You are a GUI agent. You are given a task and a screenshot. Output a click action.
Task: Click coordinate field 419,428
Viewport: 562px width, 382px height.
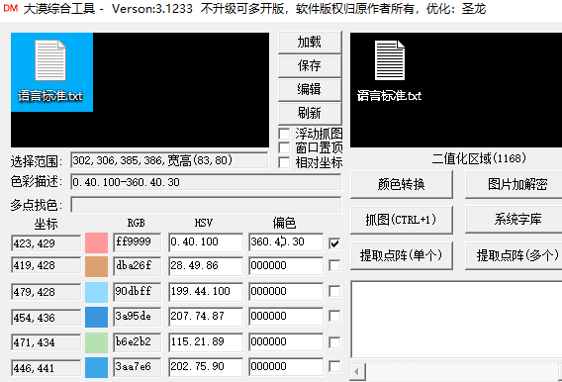tap(46, 265)
